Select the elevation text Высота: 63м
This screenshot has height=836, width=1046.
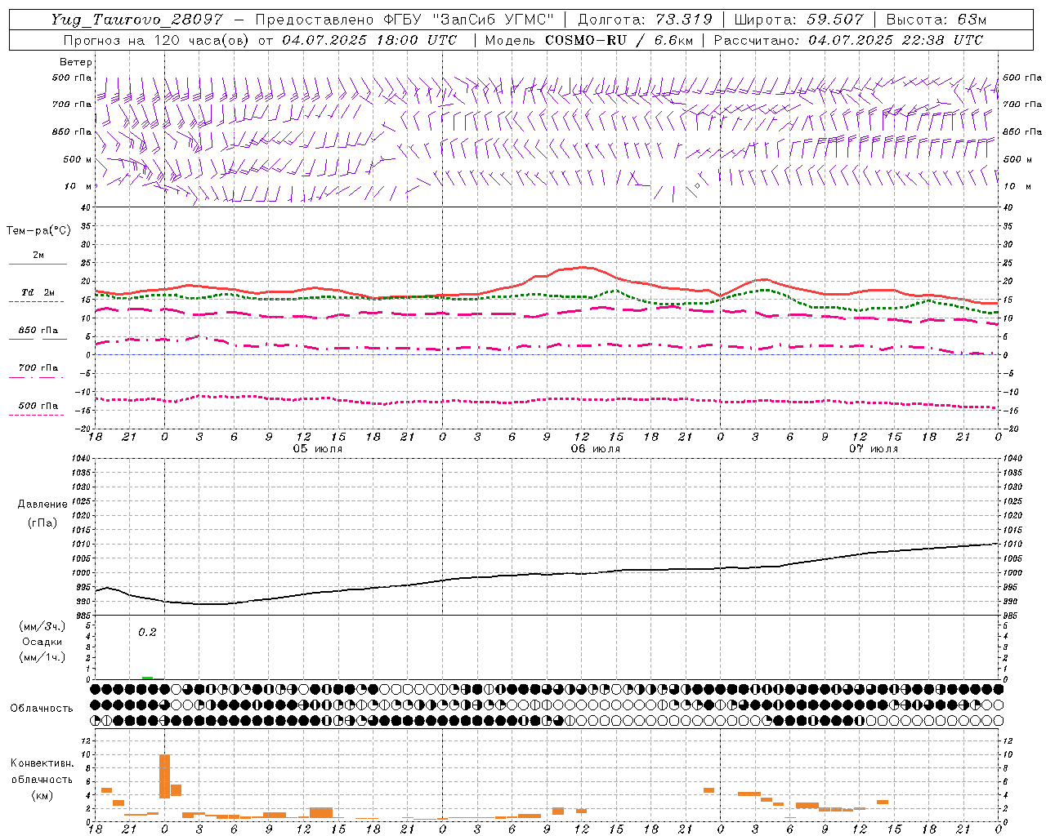point(936,20)
